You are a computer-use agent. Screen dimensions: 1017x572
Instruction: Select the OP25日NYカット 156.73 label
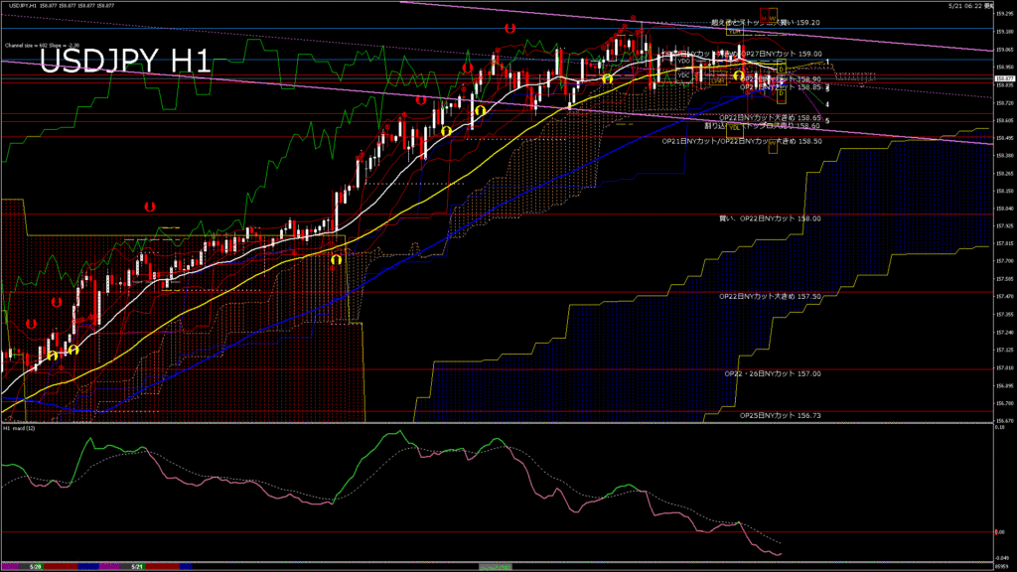tap(781, 415)
